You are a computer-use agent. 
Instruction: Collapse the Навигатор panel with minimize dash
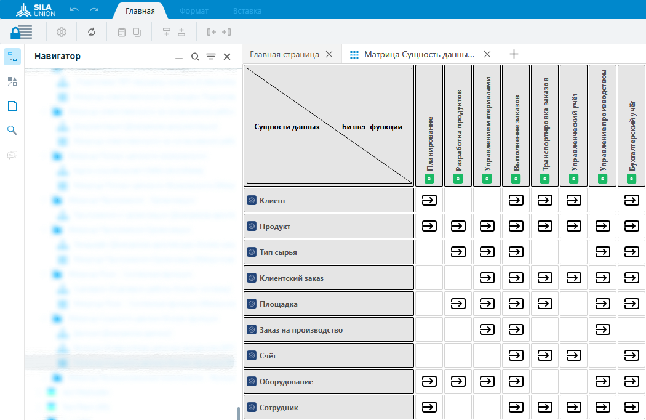pos(179,57)
